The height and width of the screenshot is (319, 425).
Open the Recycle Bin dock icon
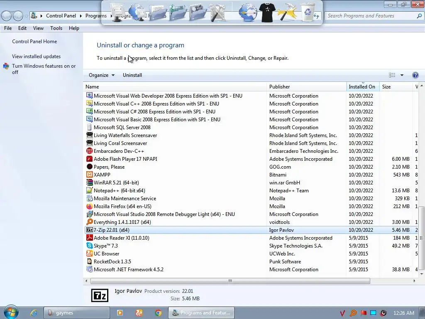click(x=308, y=12)
